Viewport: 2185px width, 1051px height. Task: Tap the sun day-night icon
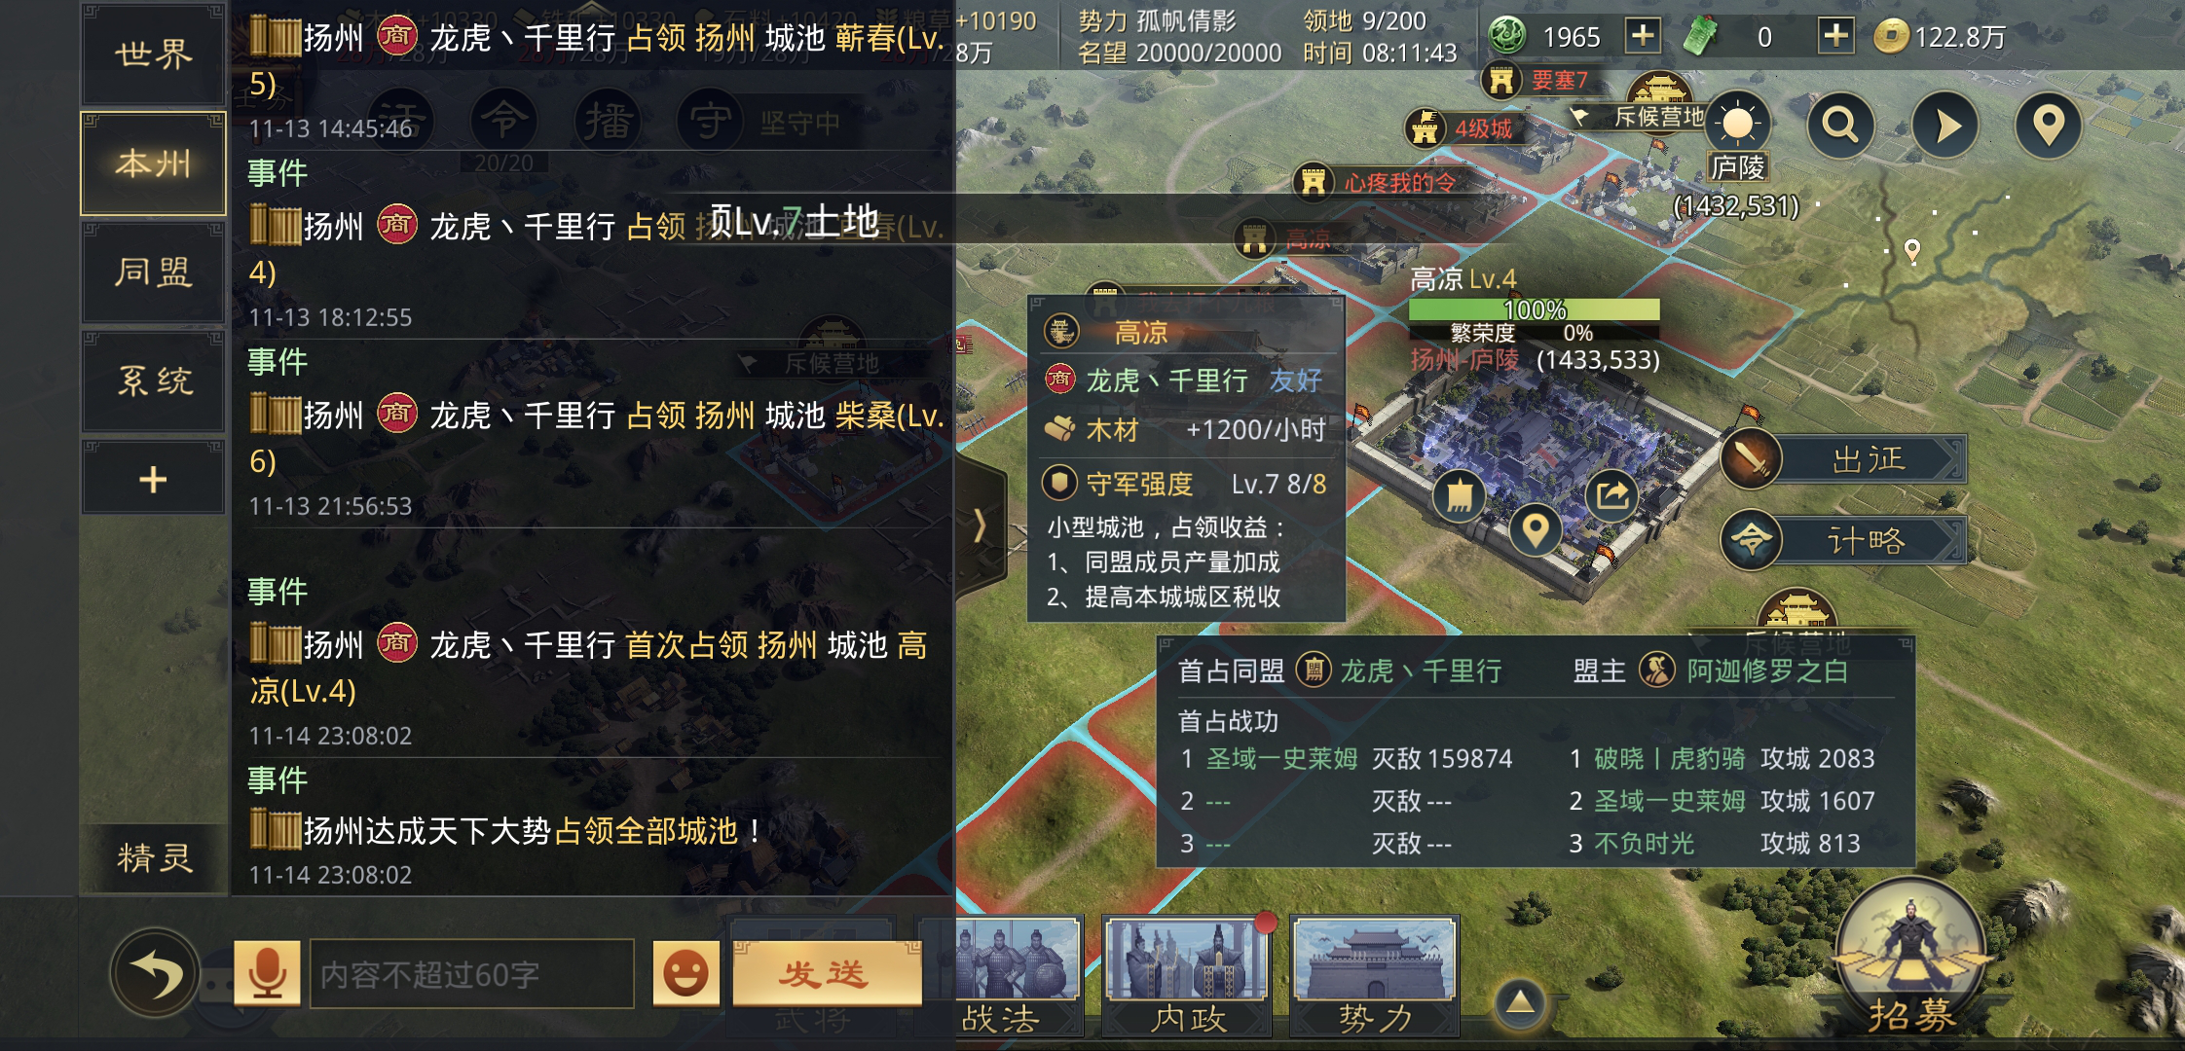pyautogui.click(x=1737, y=124)
